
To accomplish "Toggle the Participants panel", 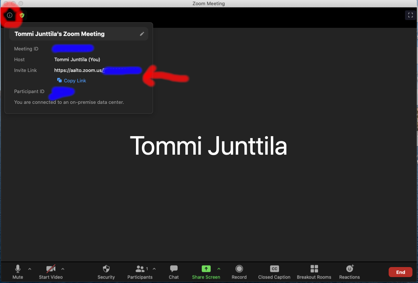I will 140,272.
